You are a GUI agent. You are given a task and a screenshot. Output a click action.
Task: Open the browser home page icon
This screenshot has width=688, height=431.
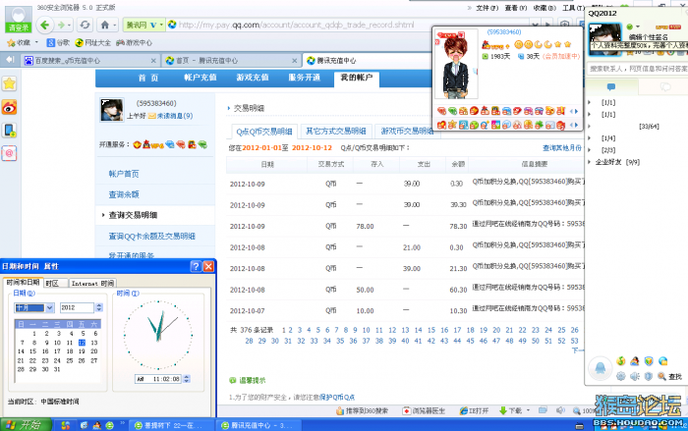tap(105, 25)
